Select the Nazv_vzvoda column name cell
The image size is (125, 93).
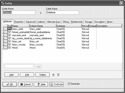pyautogui.click(x=43, y=44)
